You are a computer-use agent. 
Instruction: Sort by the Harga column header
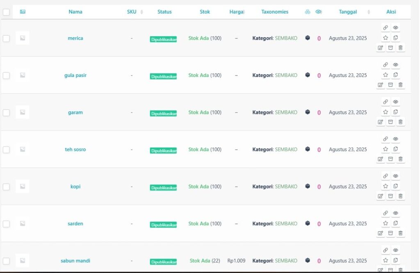[236, 12]
